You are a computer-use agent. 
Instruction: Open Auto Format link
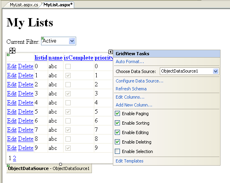(x=130, y=62)
